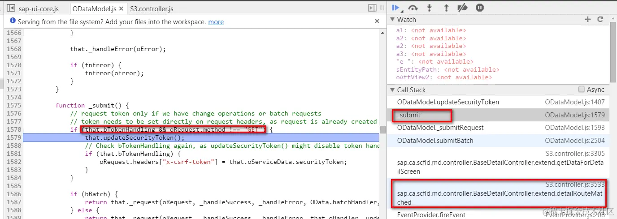Image resolution: width=617 pixels, height=219 pixels.
Task: Click the sEntityPath watch expression
Action: [x=448, y=69]
